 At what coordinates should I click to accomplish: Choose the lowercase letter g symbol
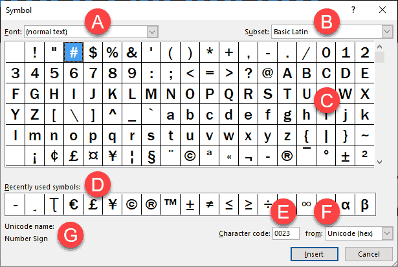(287, 114)
